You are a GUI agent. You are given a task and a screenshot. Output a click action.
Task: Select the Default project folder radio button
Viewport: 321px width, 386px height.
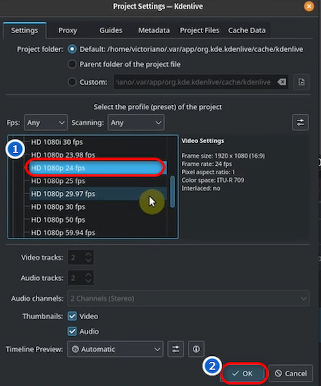click(72, 49)
